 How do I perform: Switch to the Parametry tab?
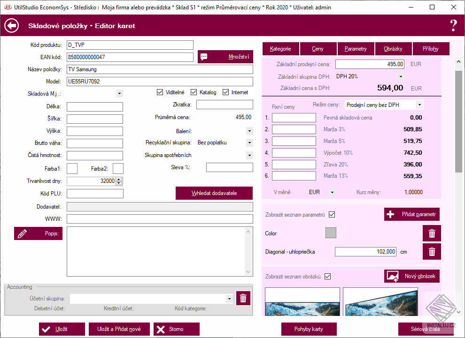[x=356, y=49]
